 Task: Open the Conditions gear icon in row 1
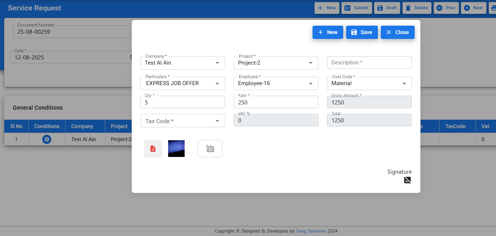click(47, 139)
